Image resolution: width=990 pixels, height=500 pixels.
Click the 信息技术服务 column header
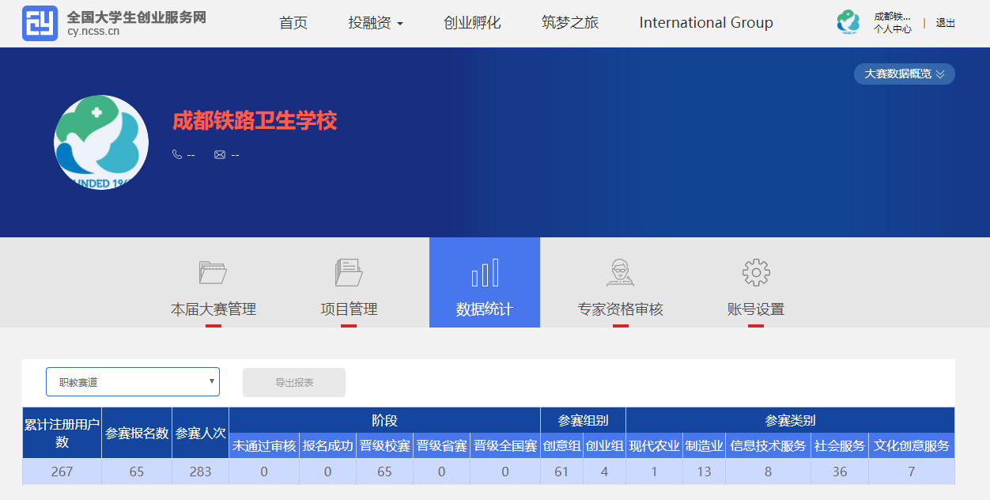click(x=769, y=445)
